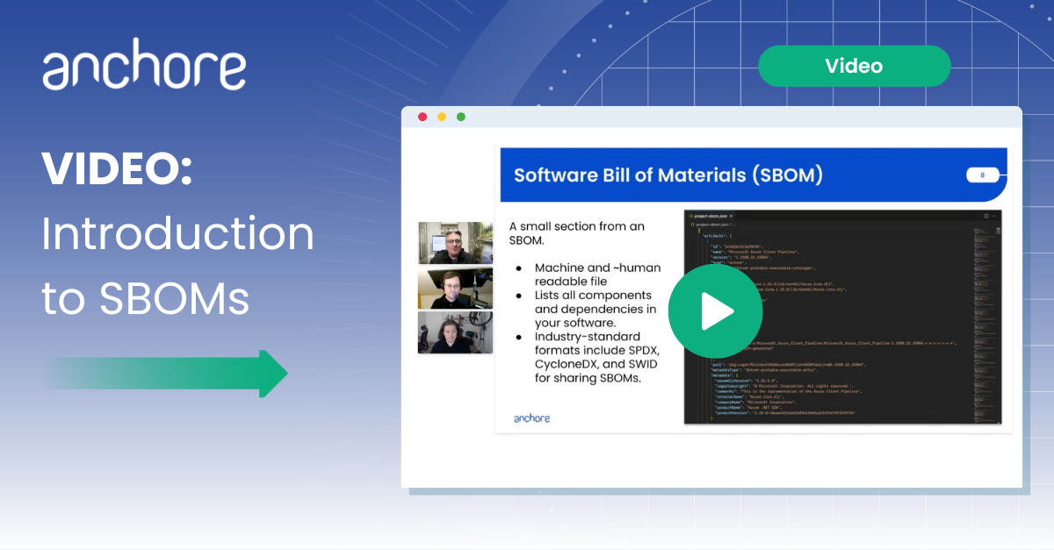
Task: Click the yellow window minimize dot
Action: tap(442, 117)
